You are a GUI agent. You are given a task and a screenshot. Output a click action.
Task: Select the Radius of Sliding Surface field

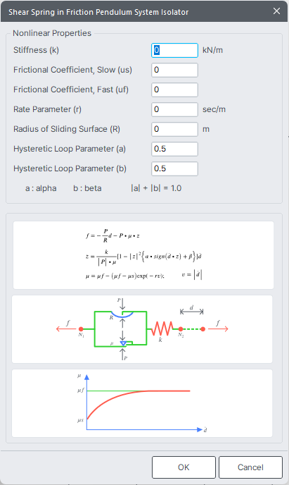(174, 129)
